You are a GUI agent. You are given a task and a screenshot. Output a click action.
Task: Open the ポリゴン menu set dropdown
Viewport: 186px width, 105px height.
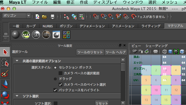(16, 16)
